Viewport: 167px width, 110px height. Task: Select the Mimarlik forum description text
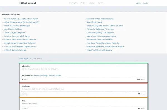point(40,69)
